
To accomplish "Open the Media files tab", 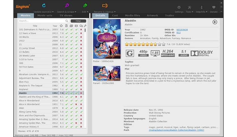I will coord(133,15).
